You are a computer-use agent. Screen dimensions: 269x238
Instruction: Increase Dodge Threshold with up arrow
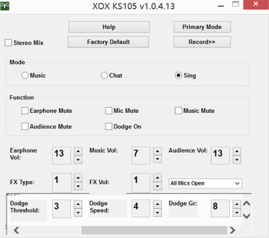(78, 204)
